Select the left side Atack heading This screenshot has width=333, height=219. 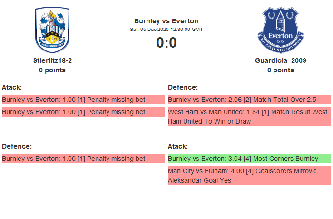click(x=12, y=87)
